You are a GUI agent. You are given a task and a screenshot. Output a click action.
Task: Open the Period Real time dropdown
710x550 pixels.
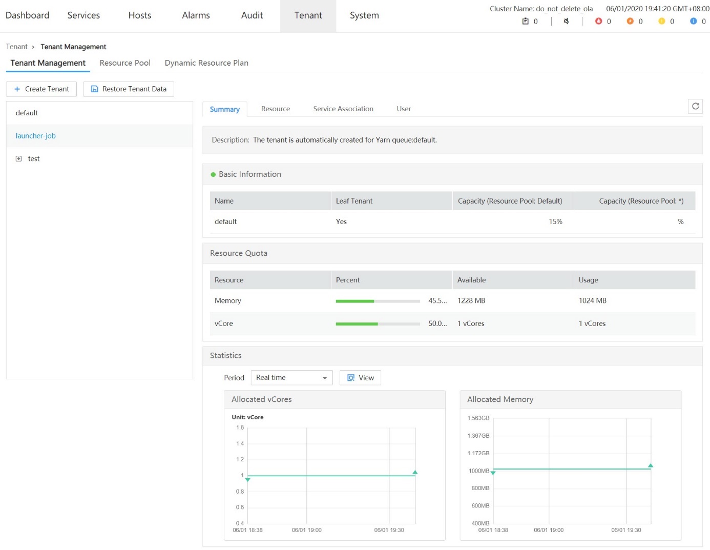point(291,378)
